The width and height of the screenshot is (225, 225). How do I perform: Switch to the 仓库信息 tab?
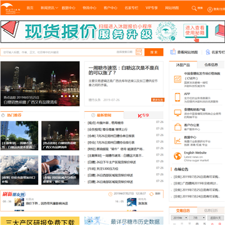coord(211,65)
